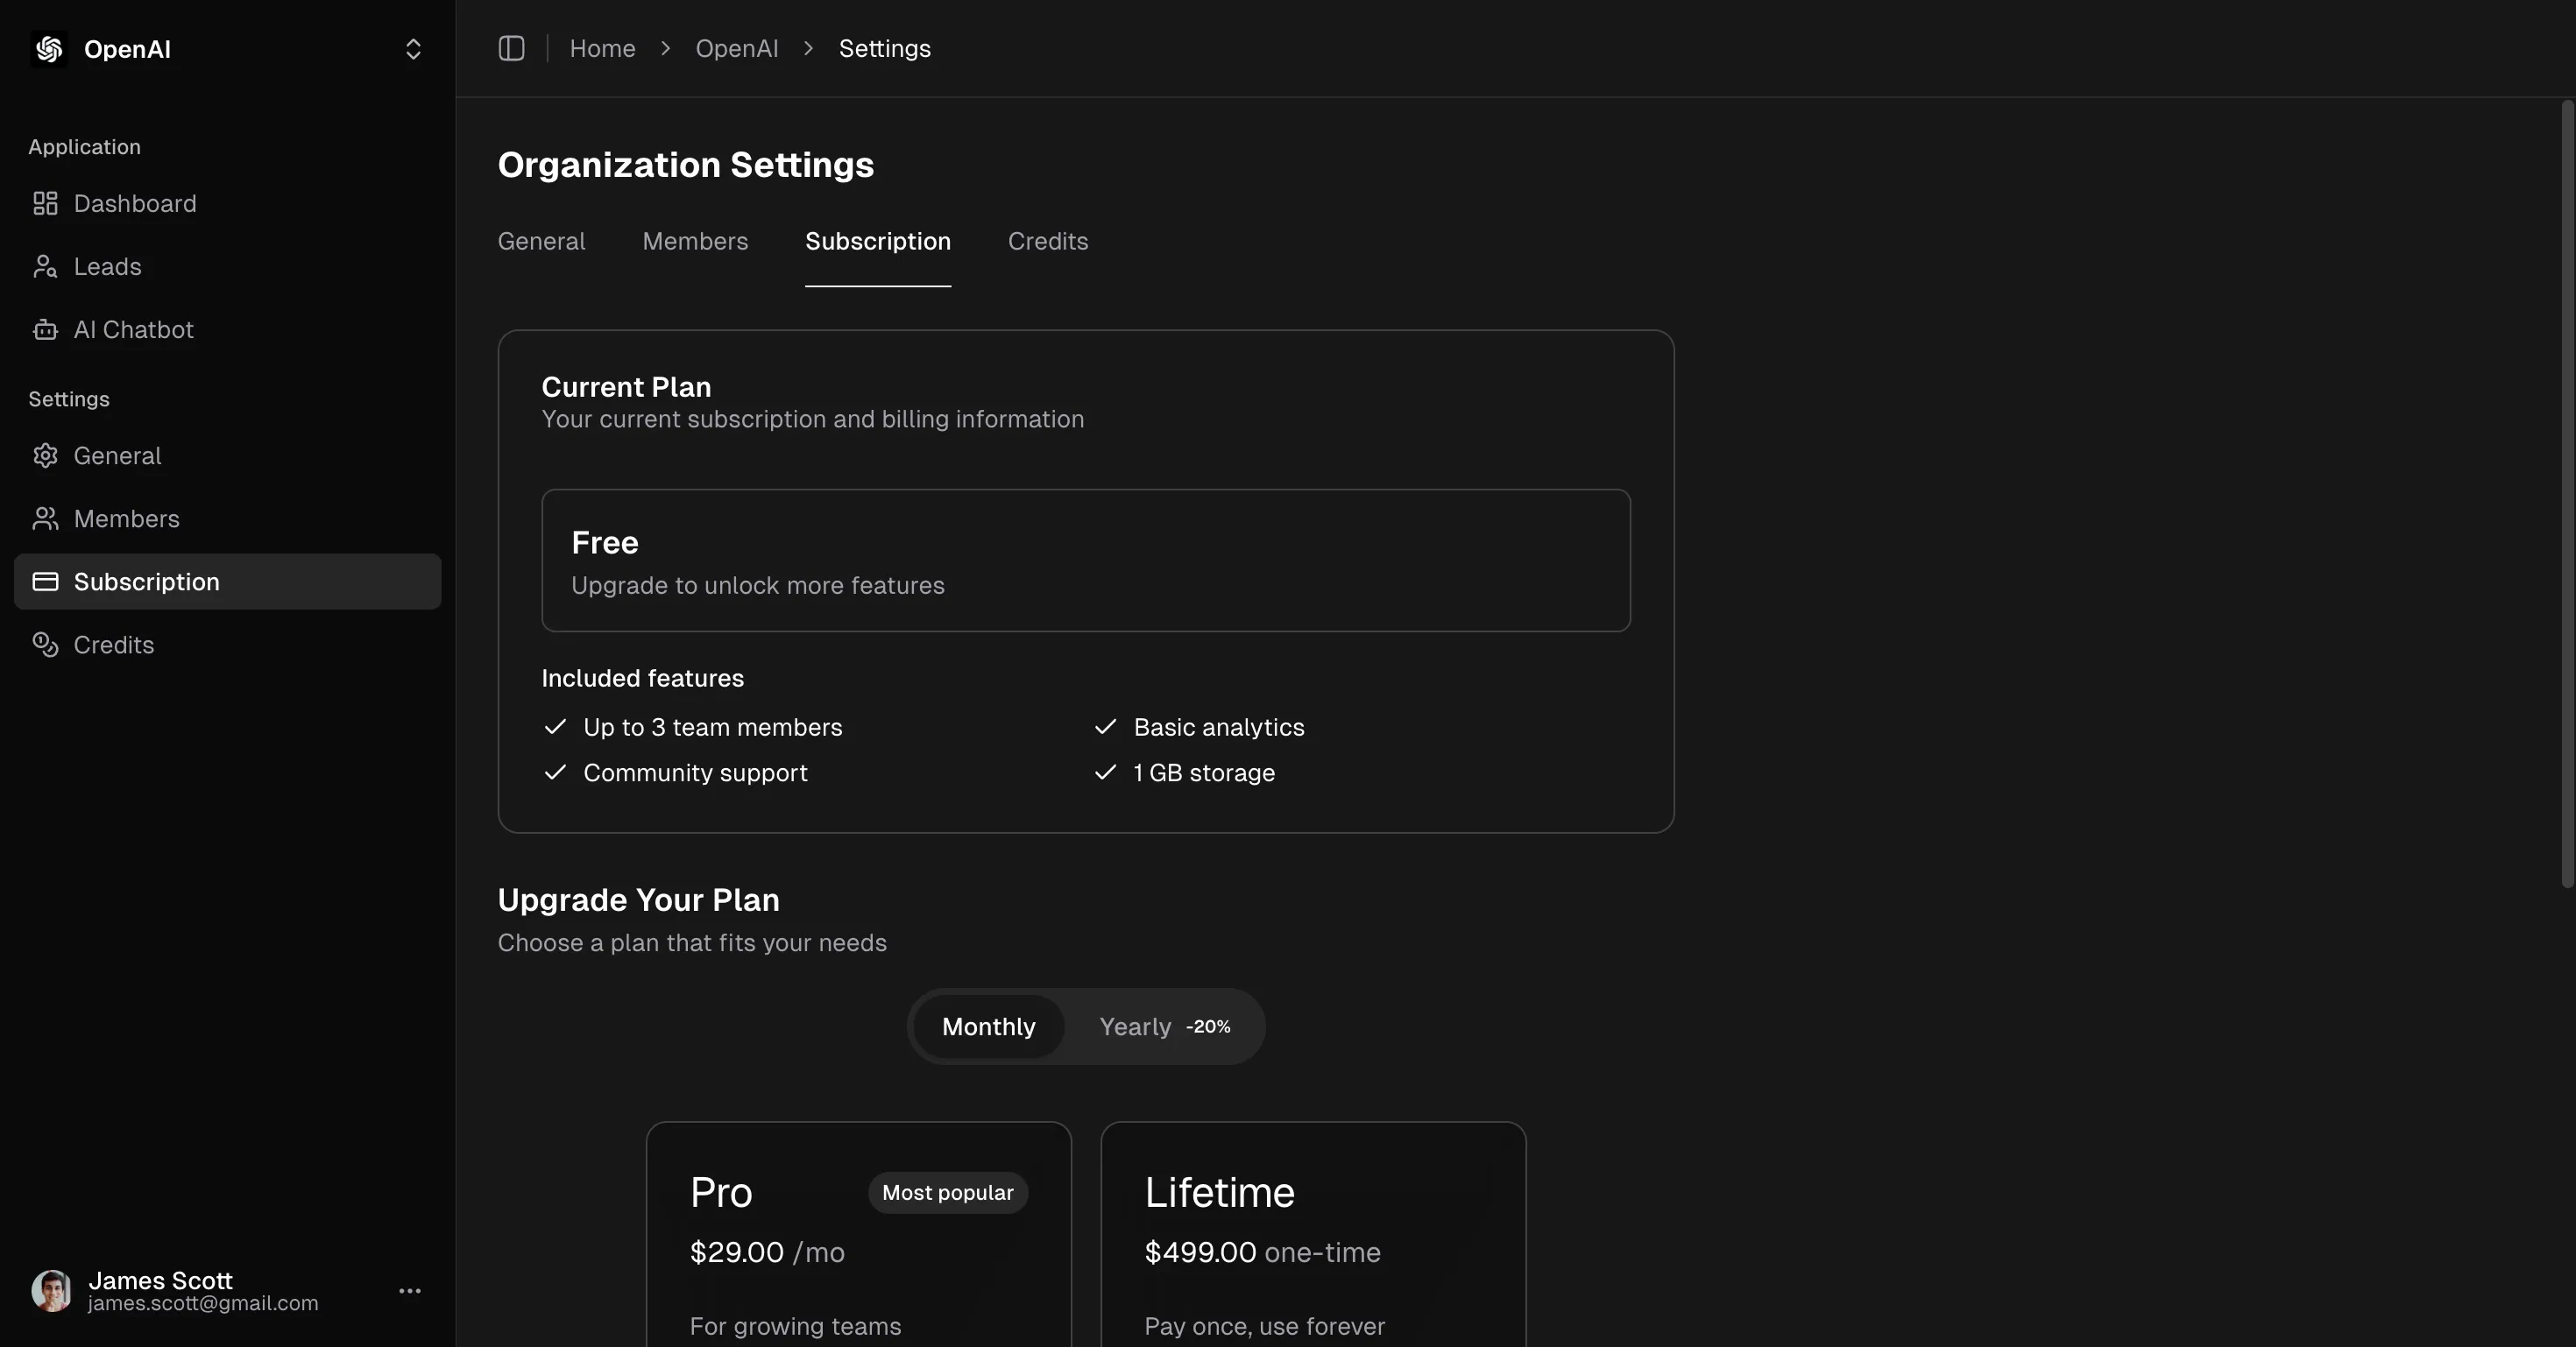
Task: Select the Subscription card icon in sidebar
Action: coord(45,582)
